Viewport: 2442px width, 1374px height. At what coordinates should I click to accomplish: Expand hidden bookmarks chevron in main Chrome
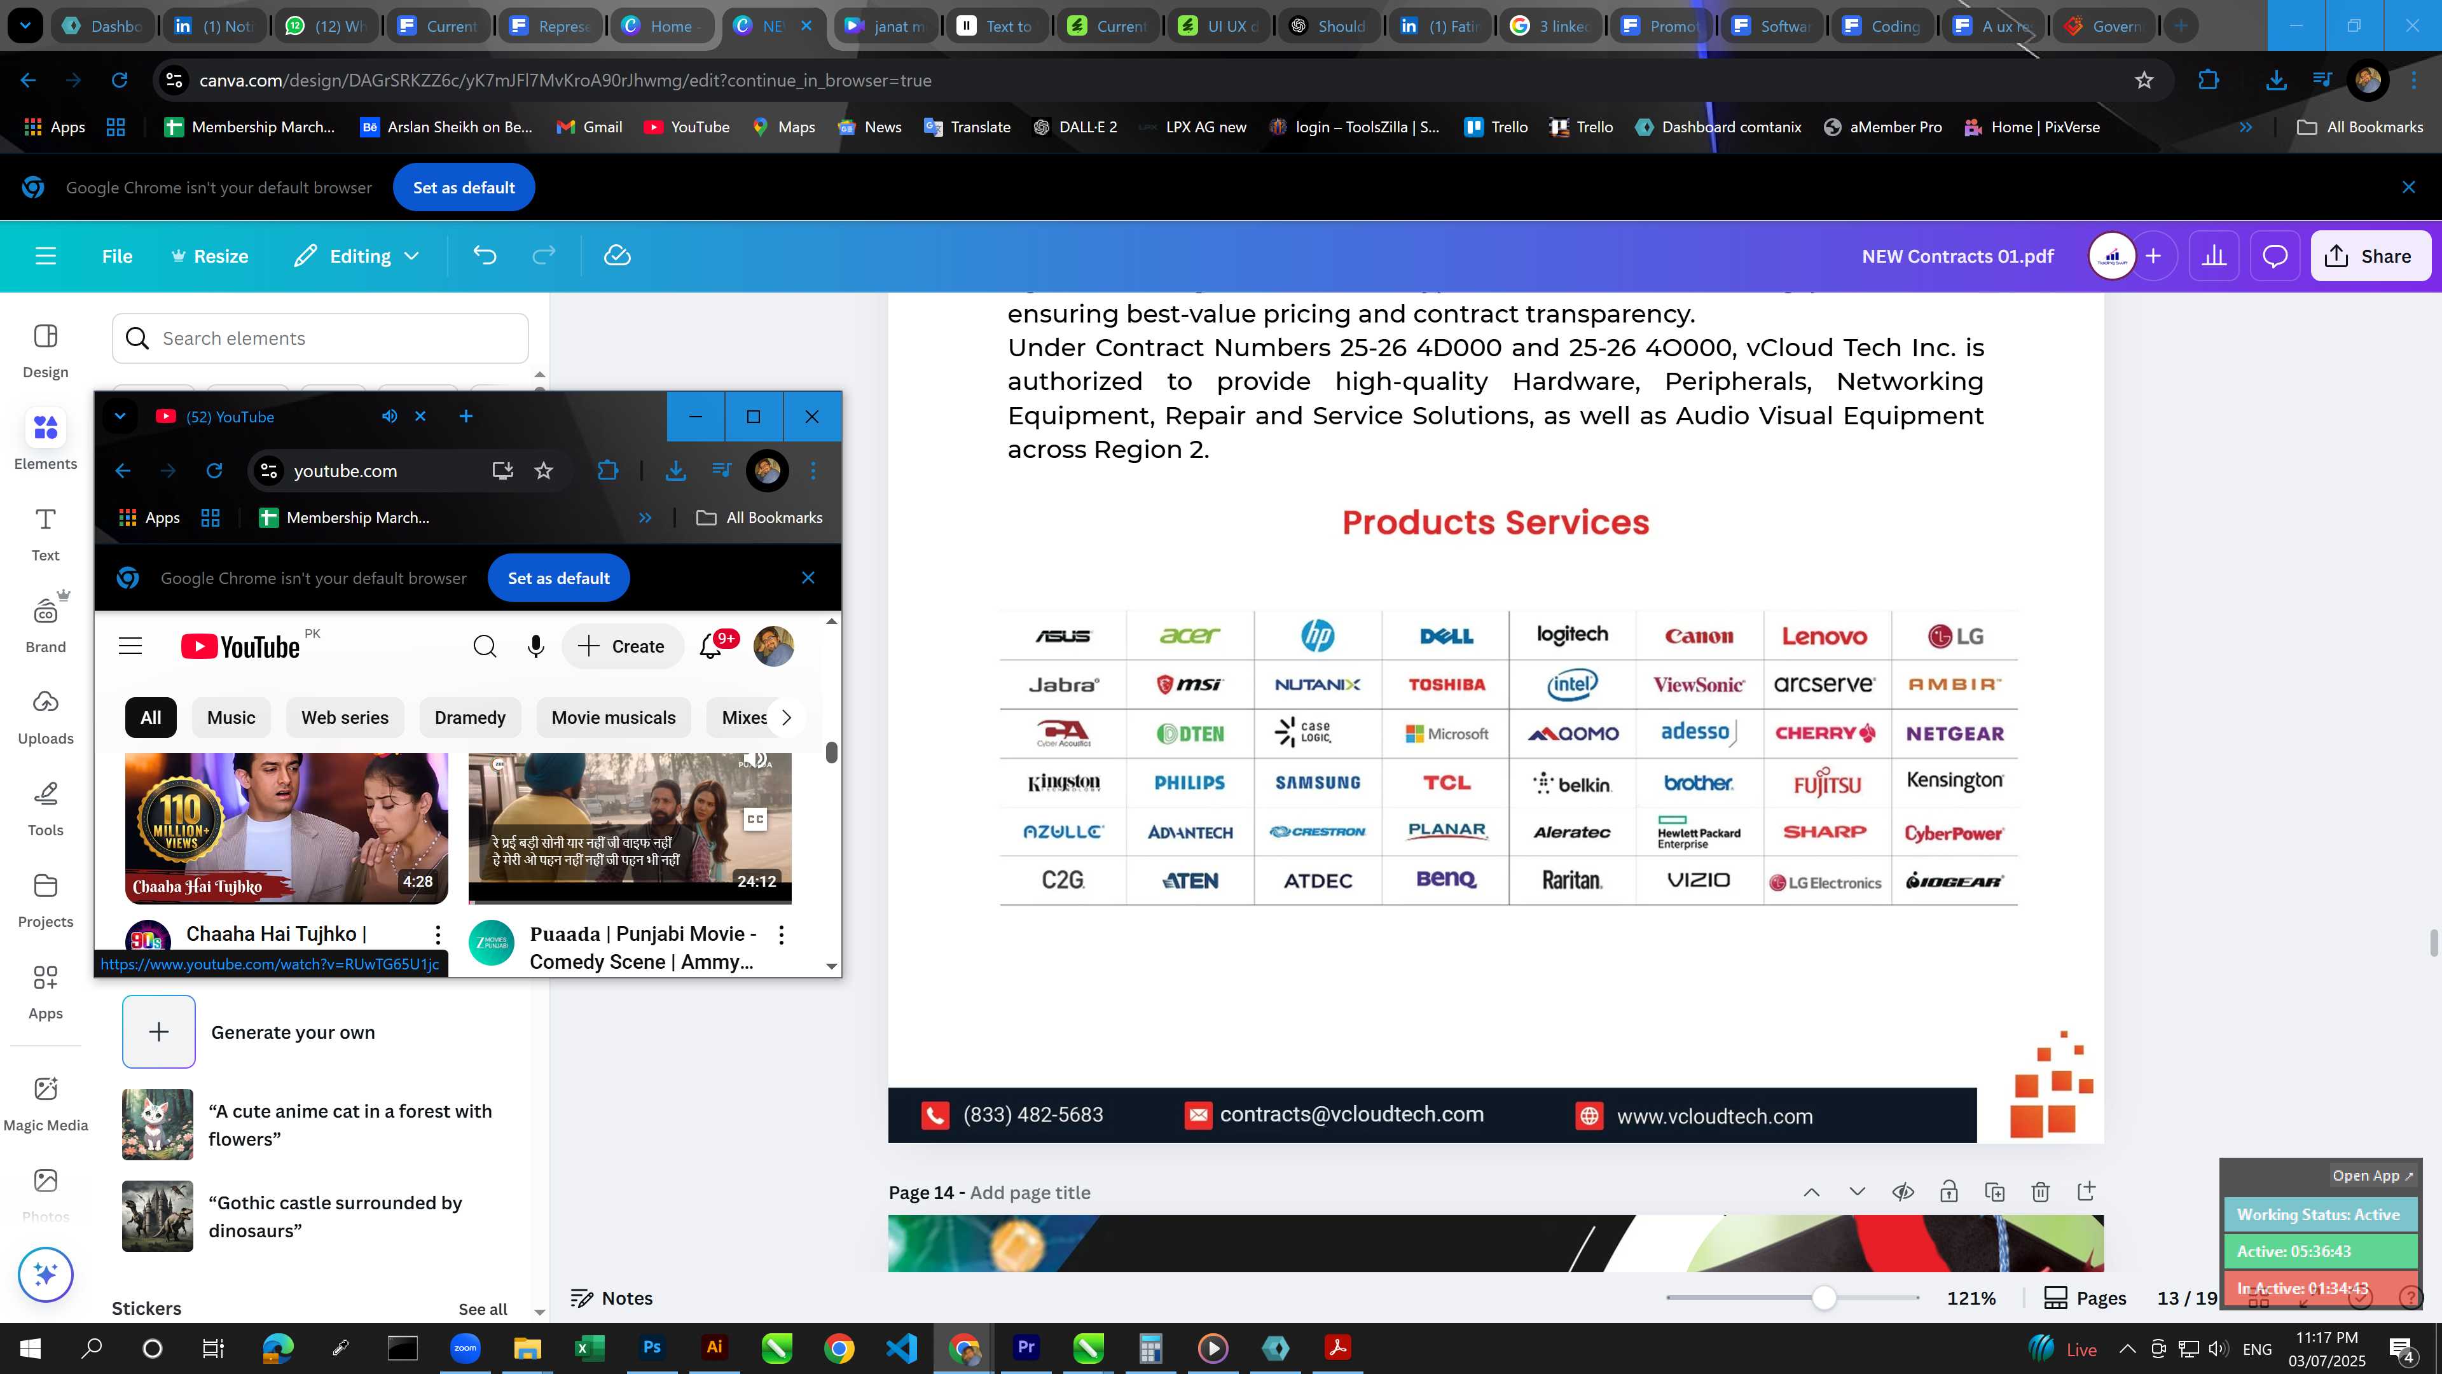(x=2245, y=127)
